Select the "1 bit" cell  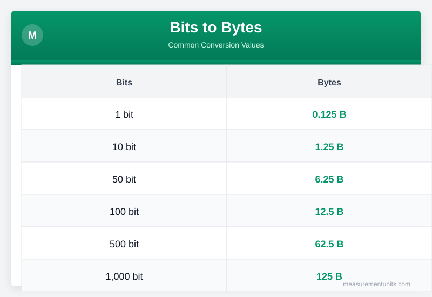pyautogui.click(x=124, y=114)
